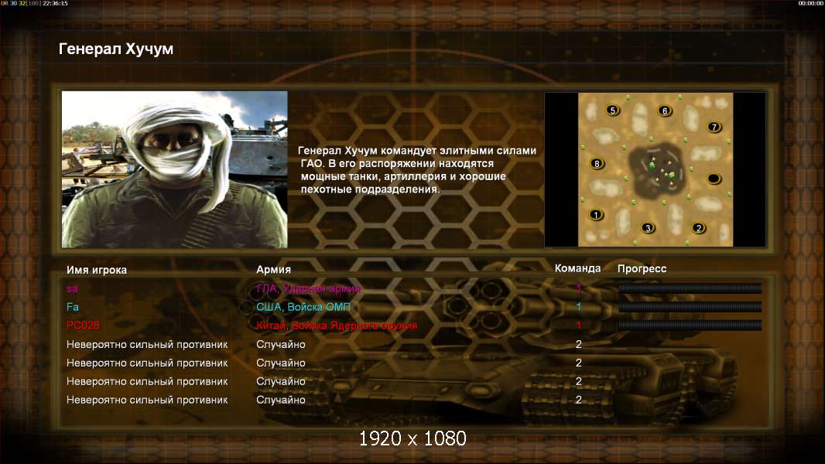Click the loading progress bar for player sa
The width and height of the screenshot is (825, 464).
click(x=690, y=288)
